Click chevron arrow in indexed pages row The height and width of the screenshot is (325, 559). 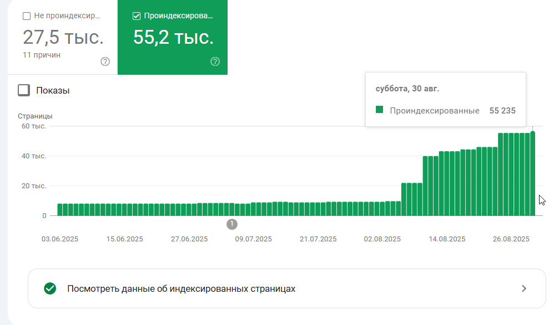click(523, 288)
